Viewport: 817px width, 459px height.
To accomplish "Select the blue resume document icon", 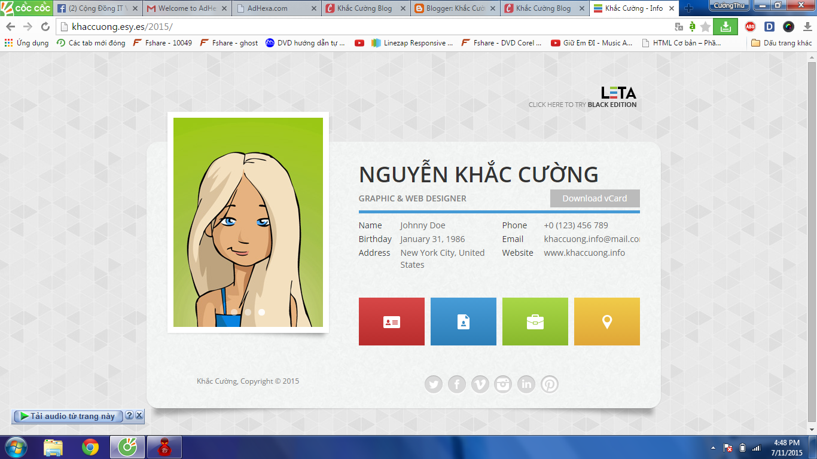I will tap(463, 322).
